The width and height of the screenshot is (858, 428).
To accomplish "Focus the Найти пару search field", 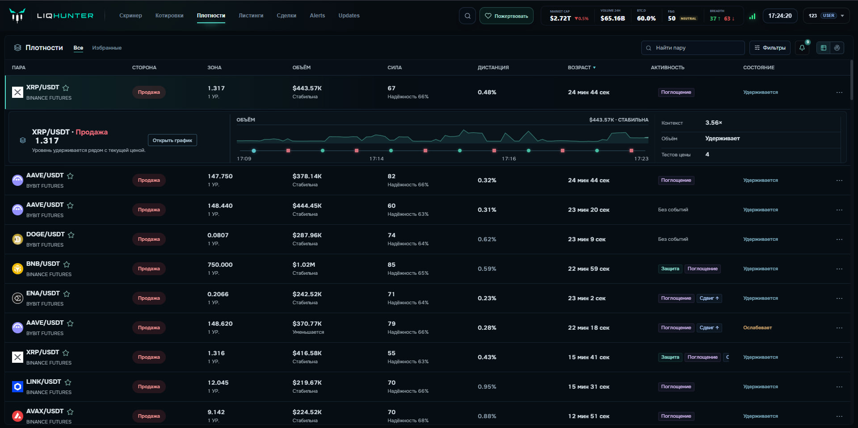I will tap(693, 48).
